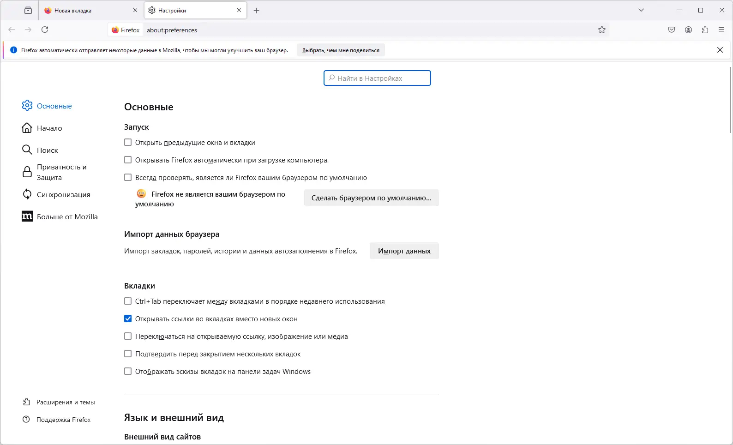Open 'Расширения и темы' link
The image size is (733, 445).
pos(65,403)
